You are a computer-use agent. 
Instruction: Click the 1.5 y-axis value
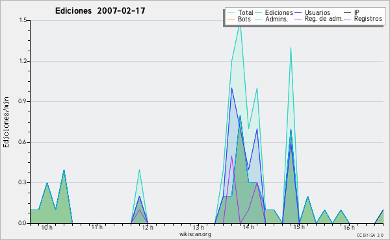pos(23,20)
